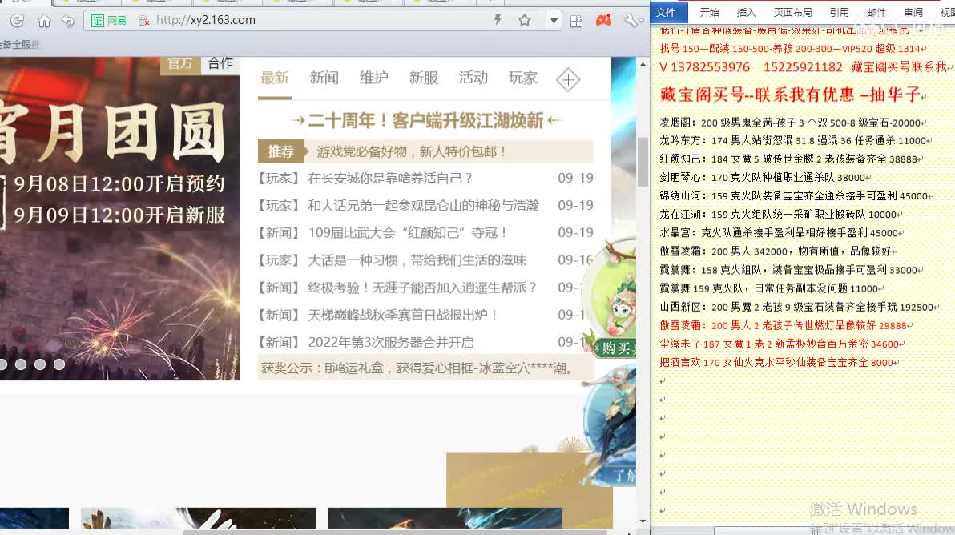955x535 pixels.
Task: Click the browser reload icon
Action: 17,21
